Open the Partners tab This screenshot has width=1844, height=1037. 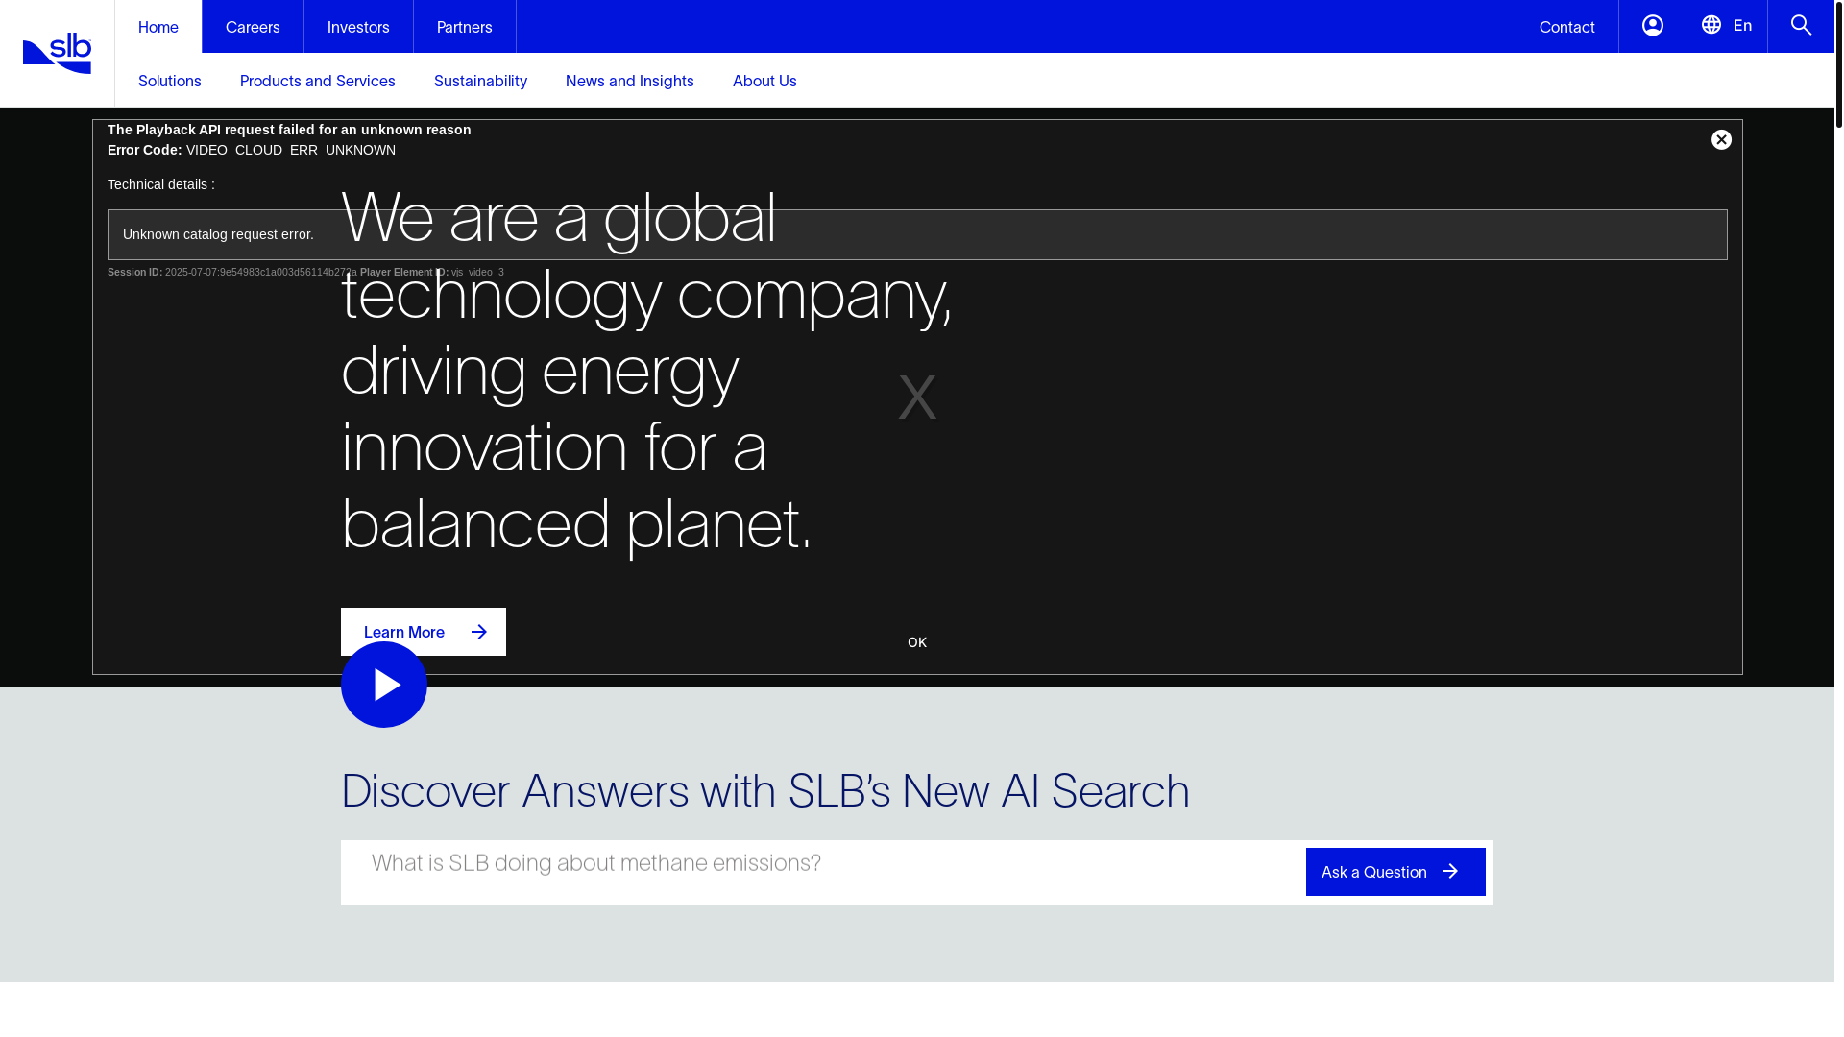click(x=465, y=27)
